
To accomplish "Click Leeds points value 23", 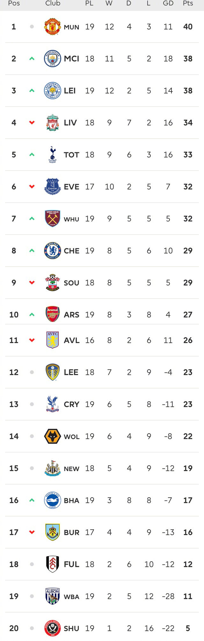I will [x=188, y=372].
